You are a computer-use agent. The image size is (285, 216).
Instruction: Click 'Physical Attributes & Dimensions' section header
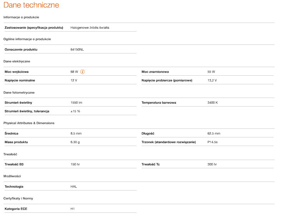point(29,123)
